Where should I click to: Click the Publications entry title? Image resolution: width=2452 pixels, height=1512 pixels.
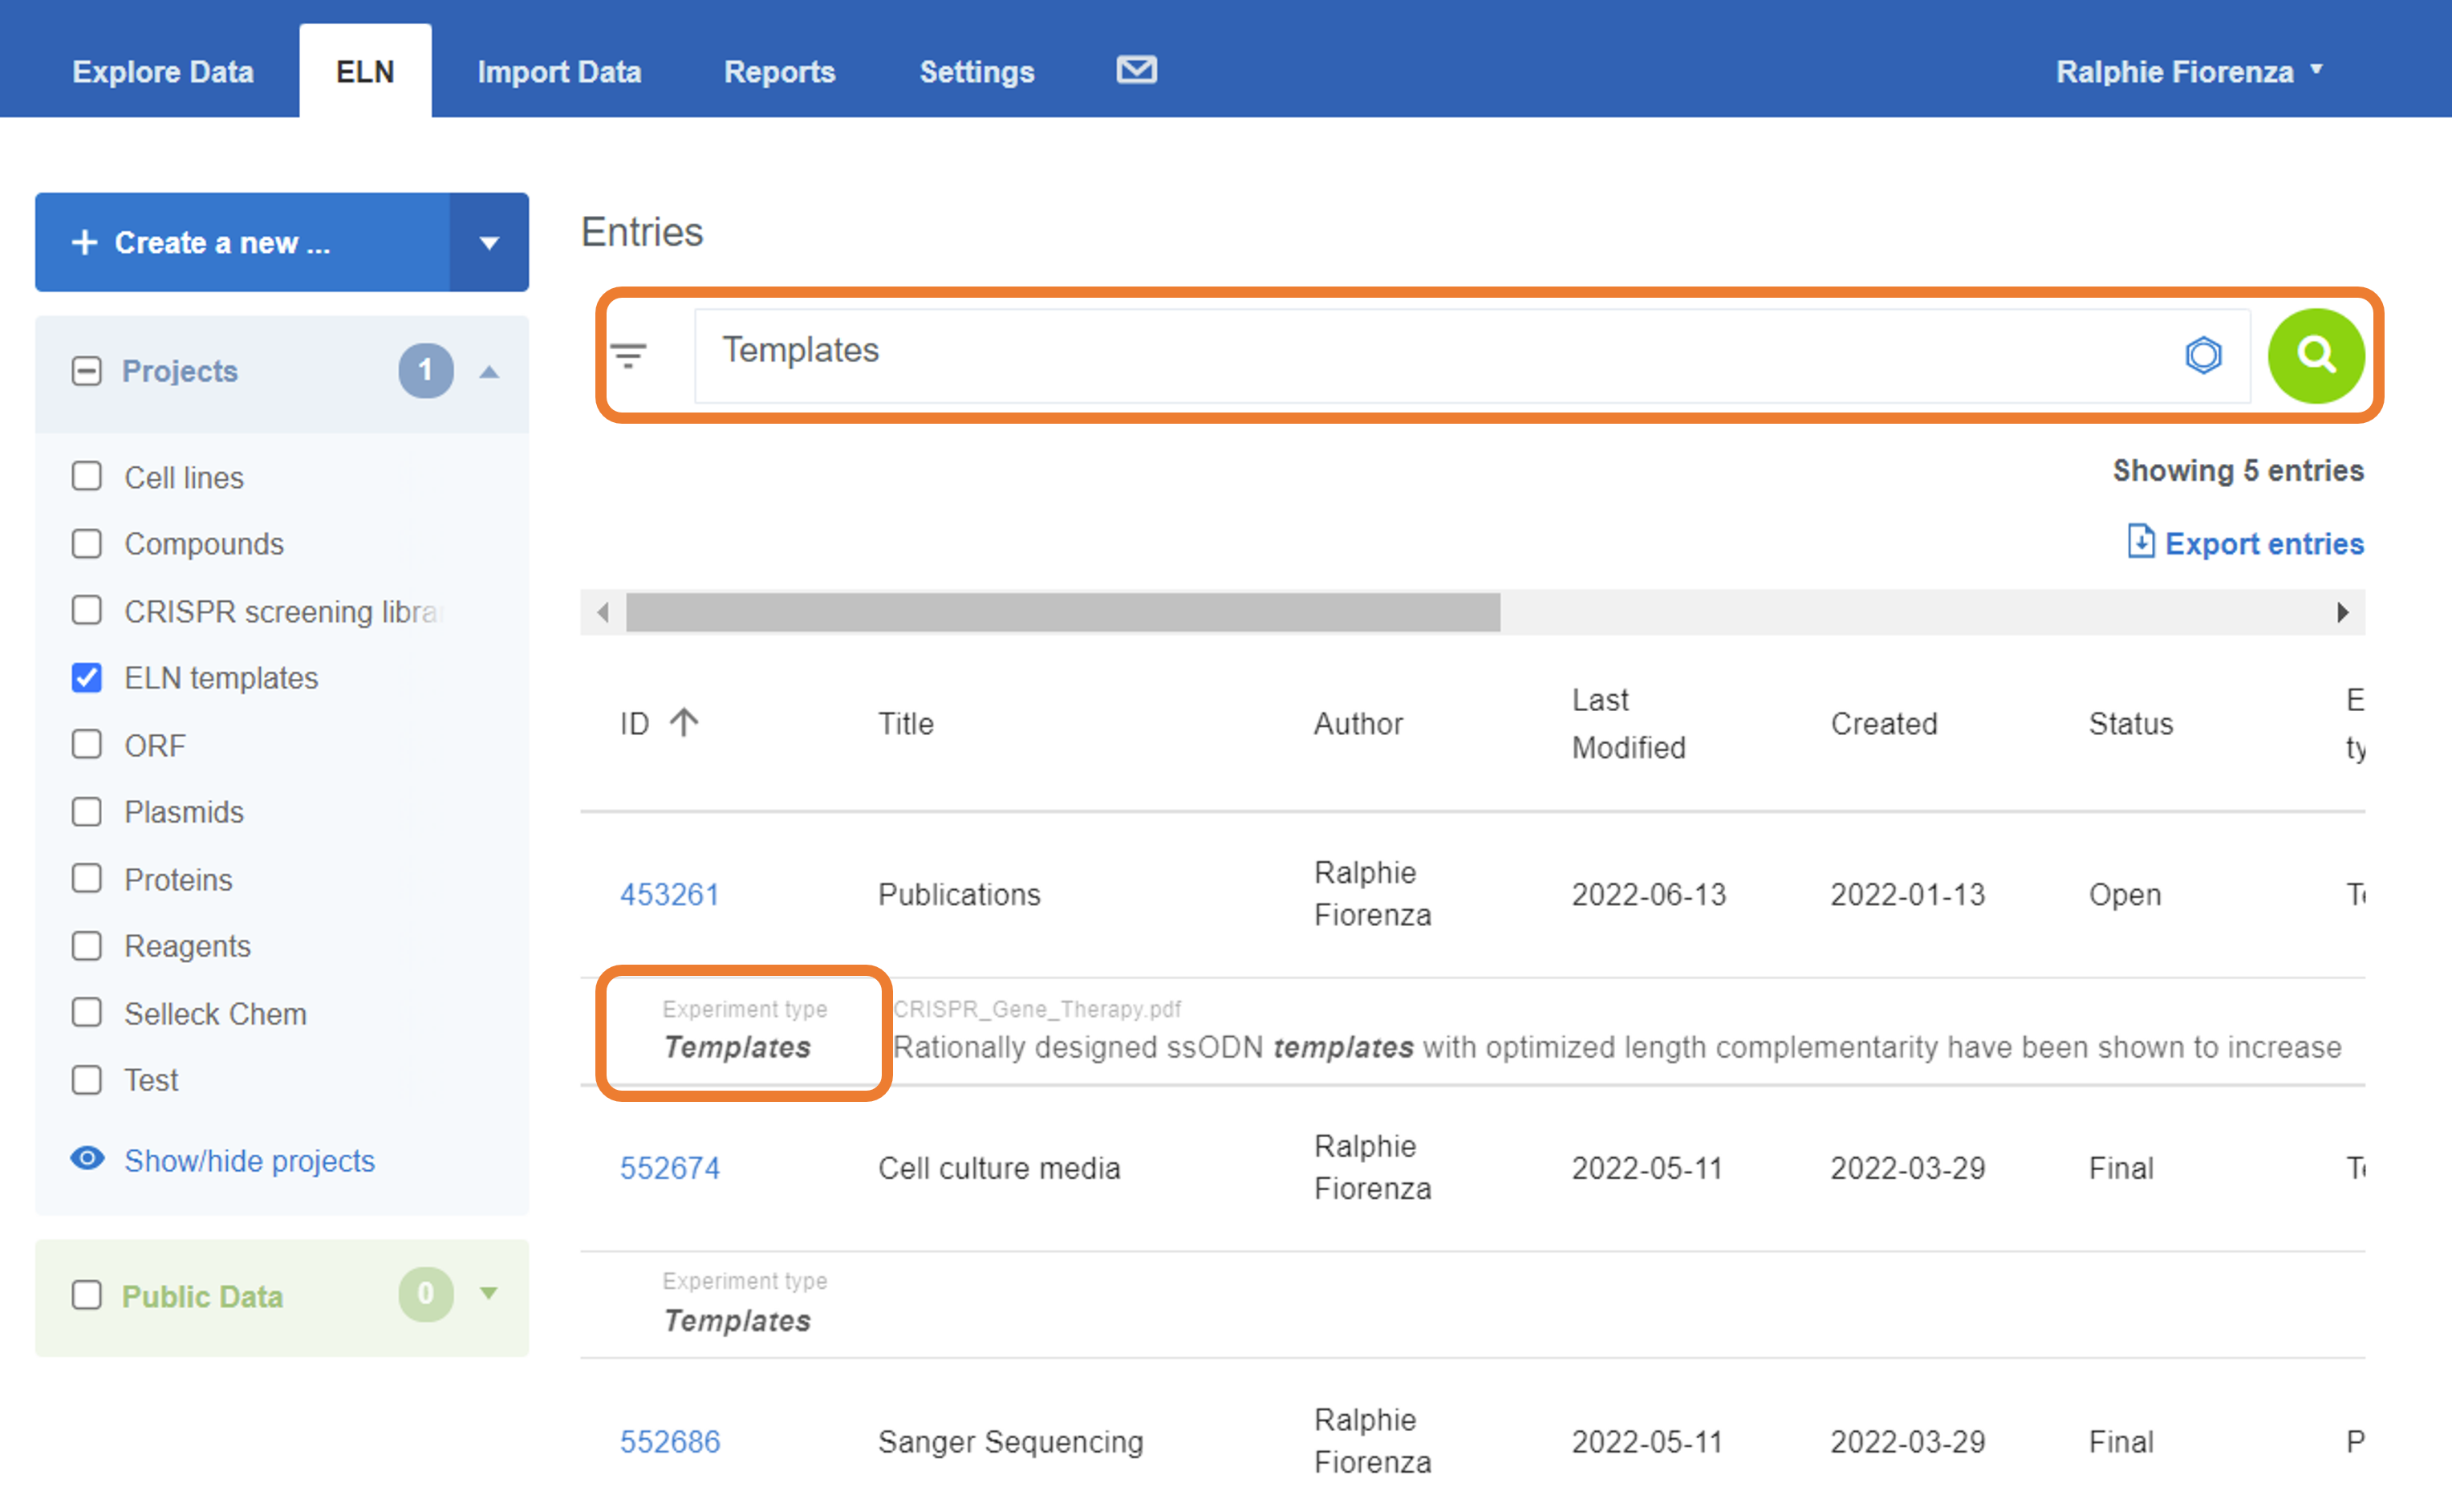coord(959,894)
